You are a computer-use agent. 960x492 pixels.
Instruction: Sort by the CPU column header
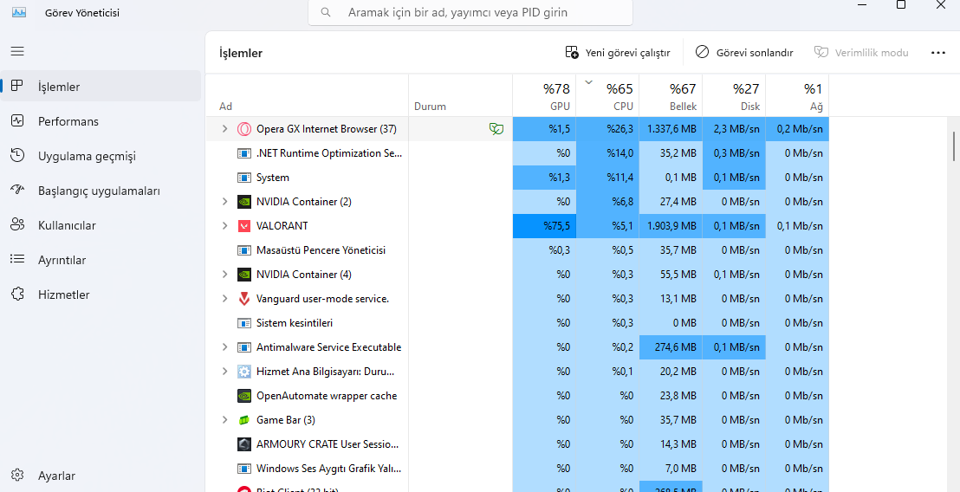point(608,95)
